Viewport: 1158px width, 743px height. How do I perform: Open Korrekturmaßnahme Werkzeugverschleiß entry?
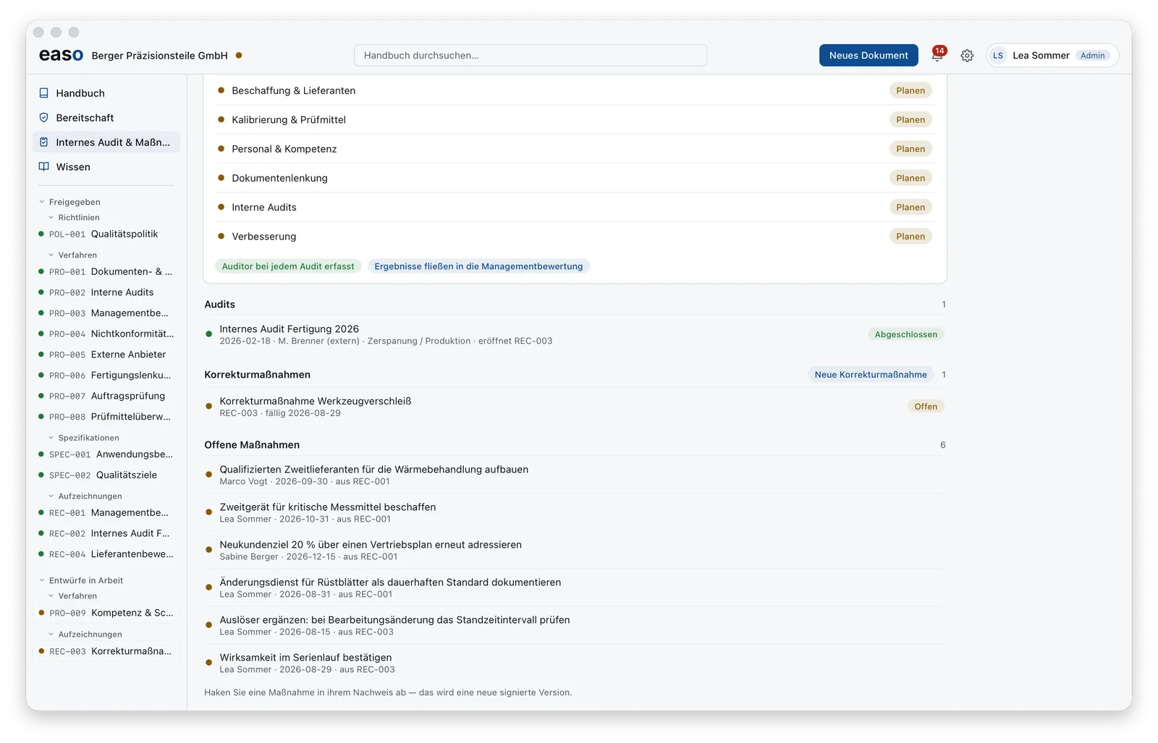click(x=575, y=407)
